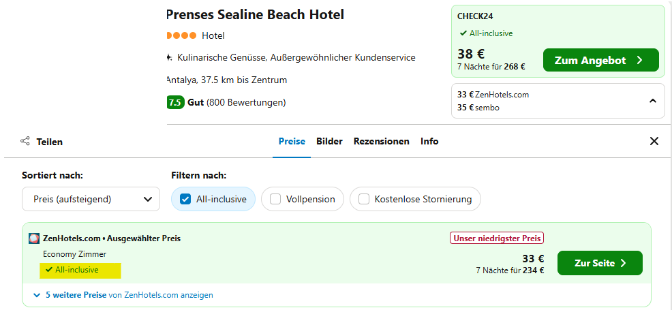Click the green 7.5 rating badge
Screen dimensions: 672x310
point(176,103)
